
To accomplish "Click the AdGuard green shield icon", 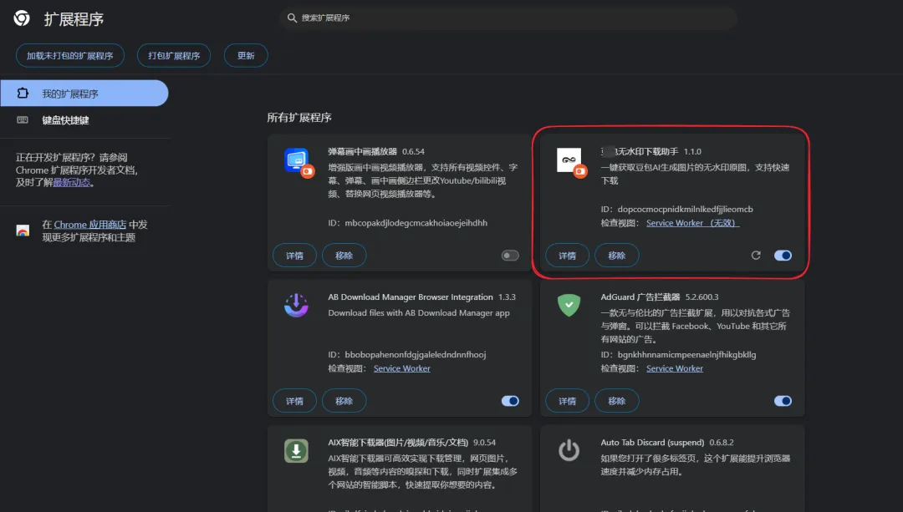I will click(x=569, y=306).
